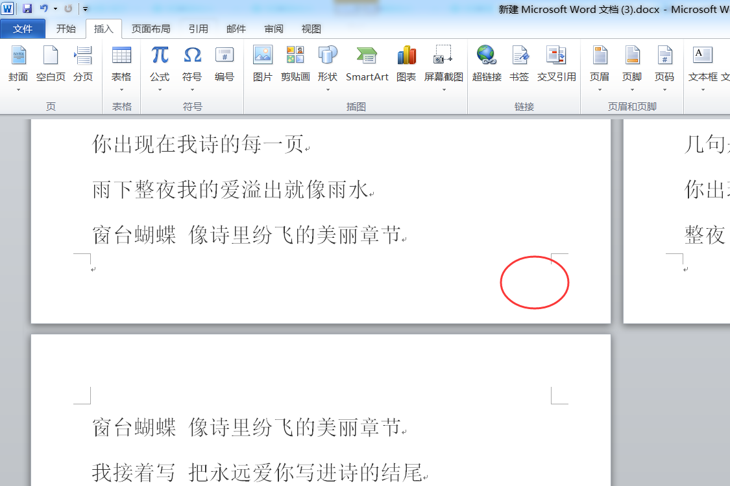Click the Undo arrow icon

click(x=43, y=8)
